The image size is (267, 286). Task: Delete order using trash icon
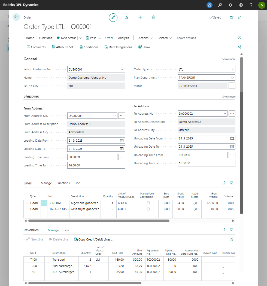coord(154,17)
